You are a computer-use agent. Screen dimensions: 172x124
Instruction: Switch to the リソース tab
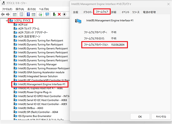(136, 12)
